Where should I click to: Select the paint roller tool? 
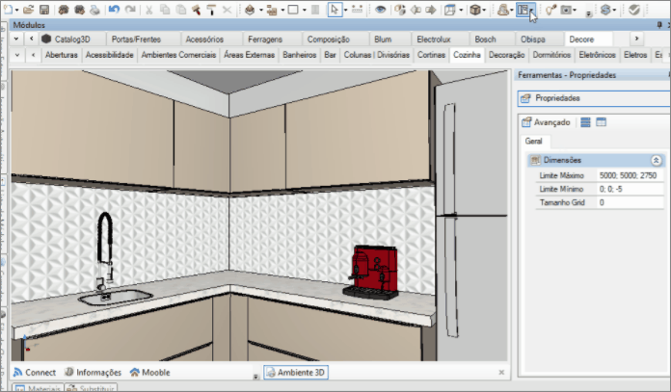pos(211,10)
